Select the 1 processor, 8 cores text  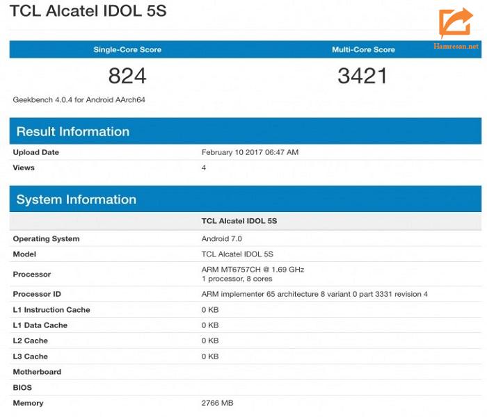click(x=237, y=279)
